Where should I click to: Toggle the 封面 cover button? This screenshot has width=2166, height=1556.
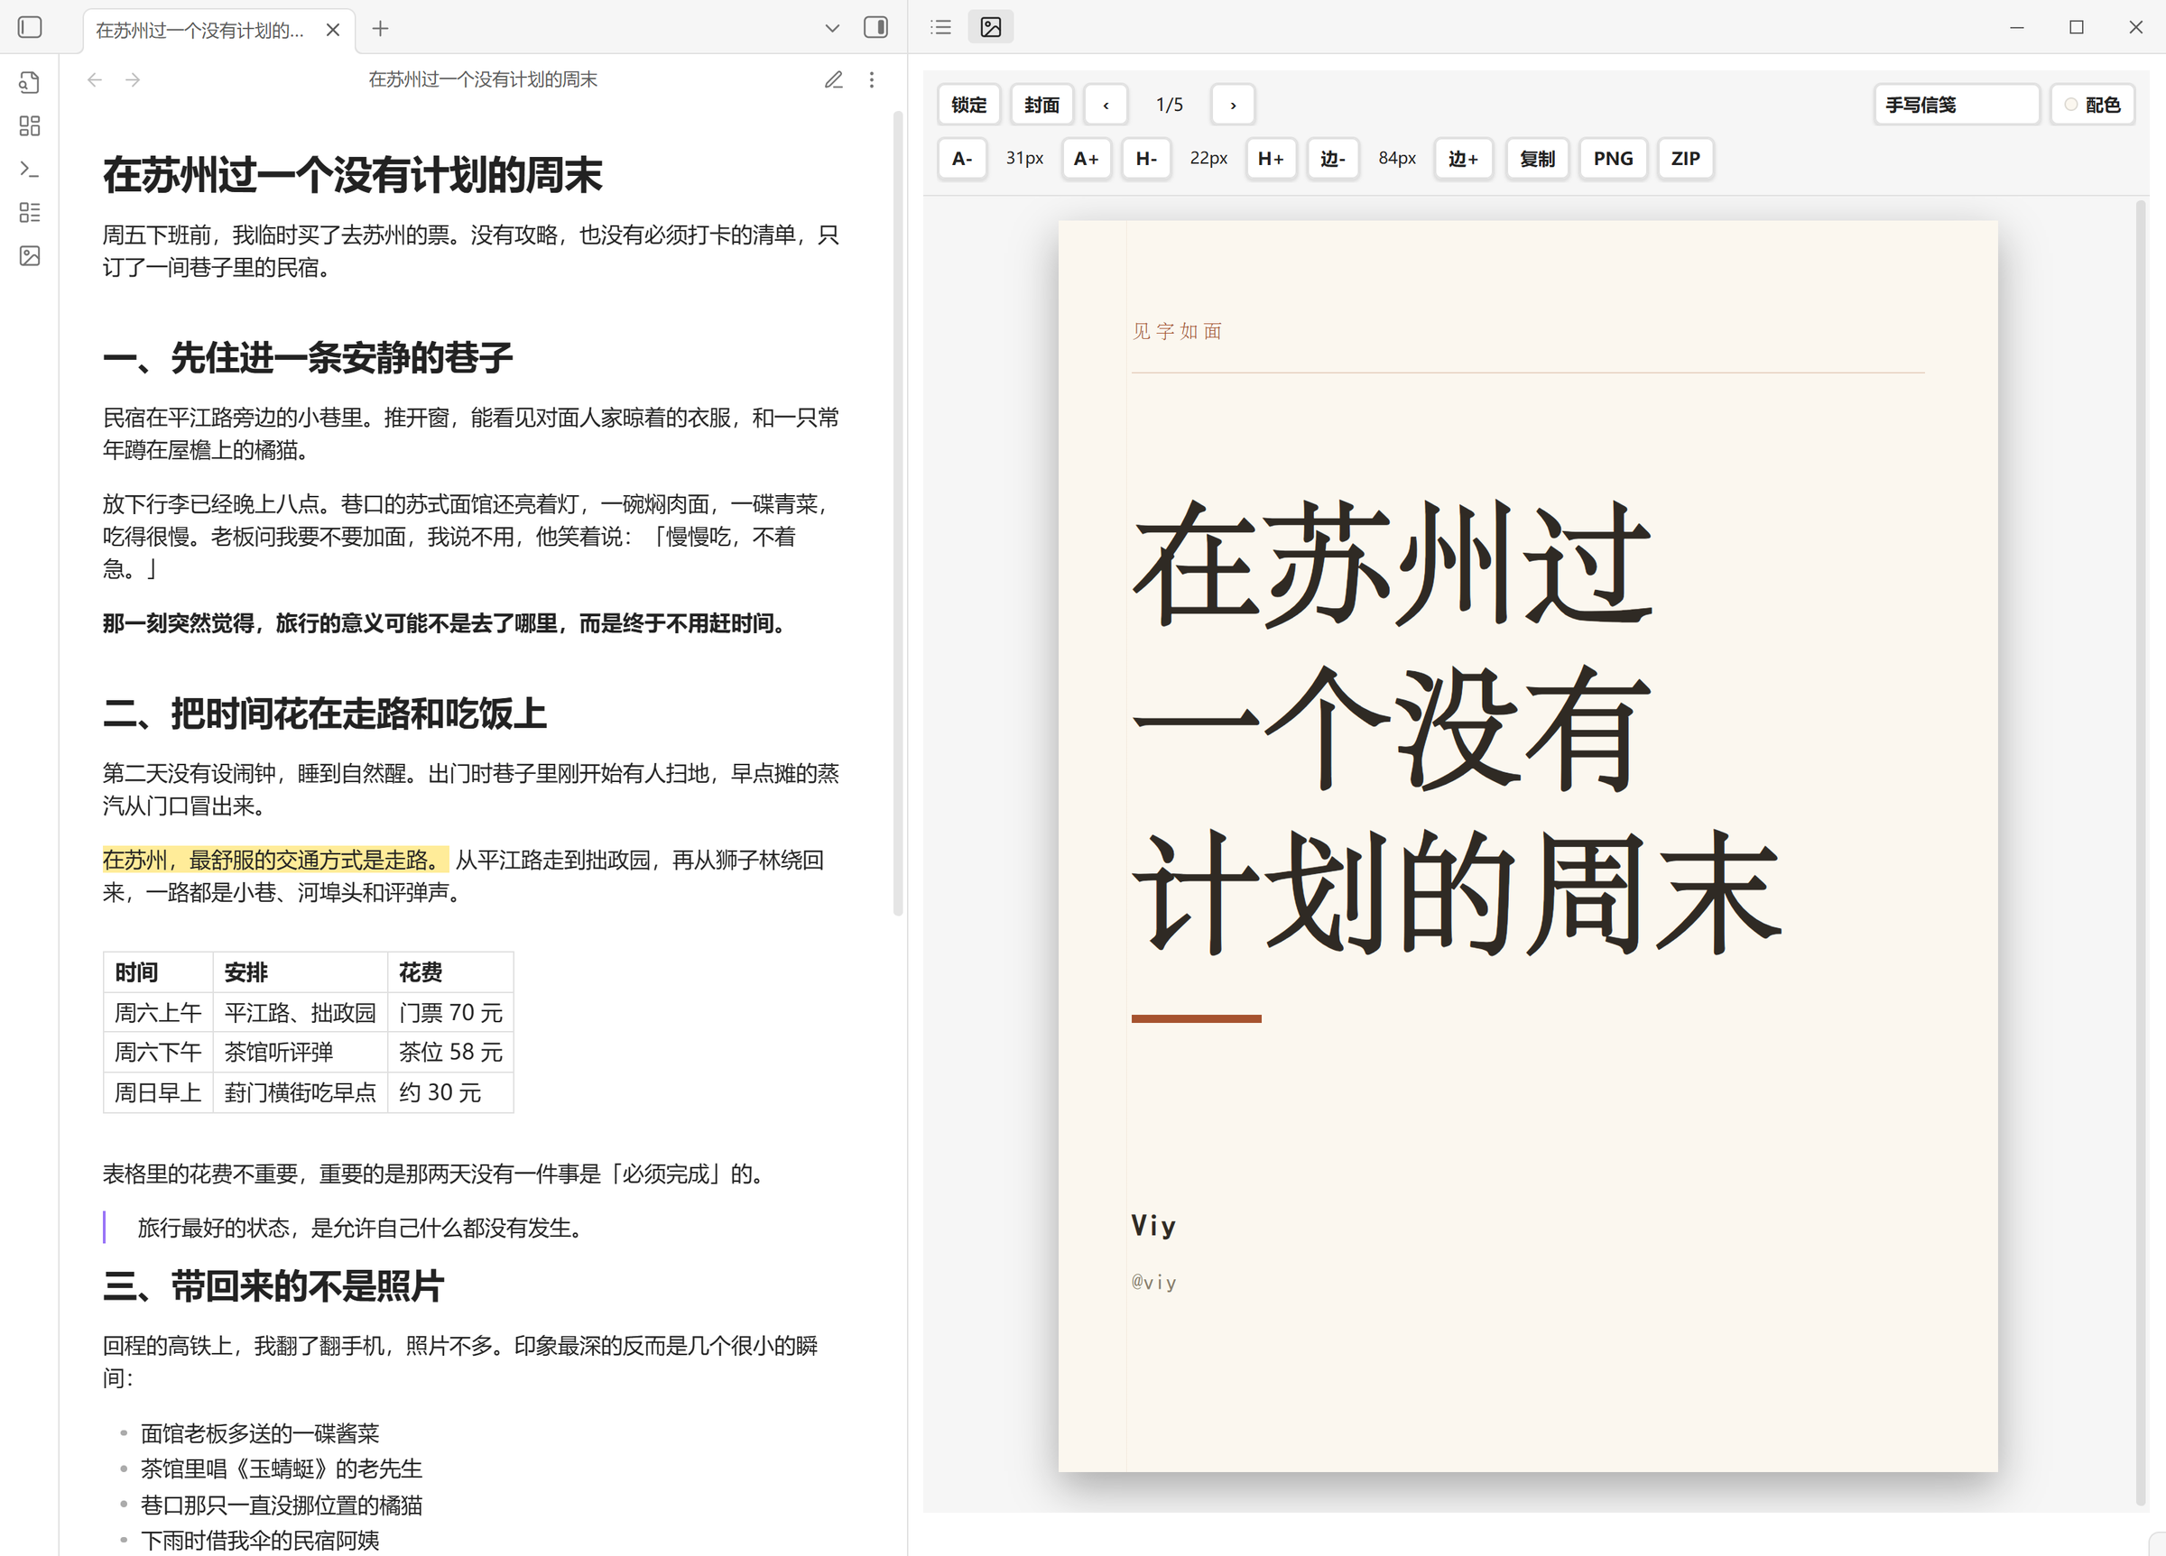[x=1041, y=105]
